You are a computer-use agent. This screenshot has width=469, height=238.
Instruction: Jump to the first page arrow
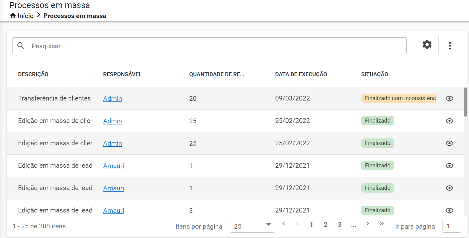coord(283,224)
